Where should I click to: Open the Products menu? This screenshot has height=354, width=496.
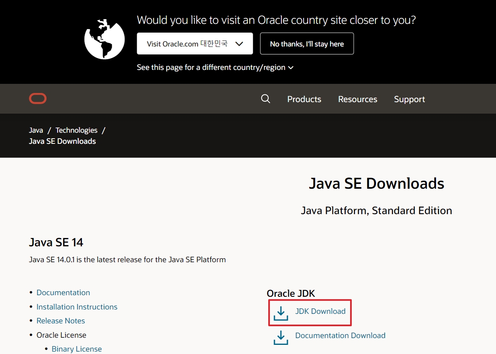(304, 99)
